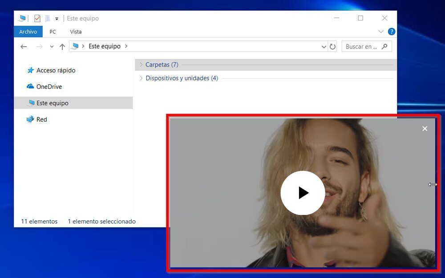The image size is (445, 278).
Task: Open the Archivo ribbon tab
Action: point(28,32)
